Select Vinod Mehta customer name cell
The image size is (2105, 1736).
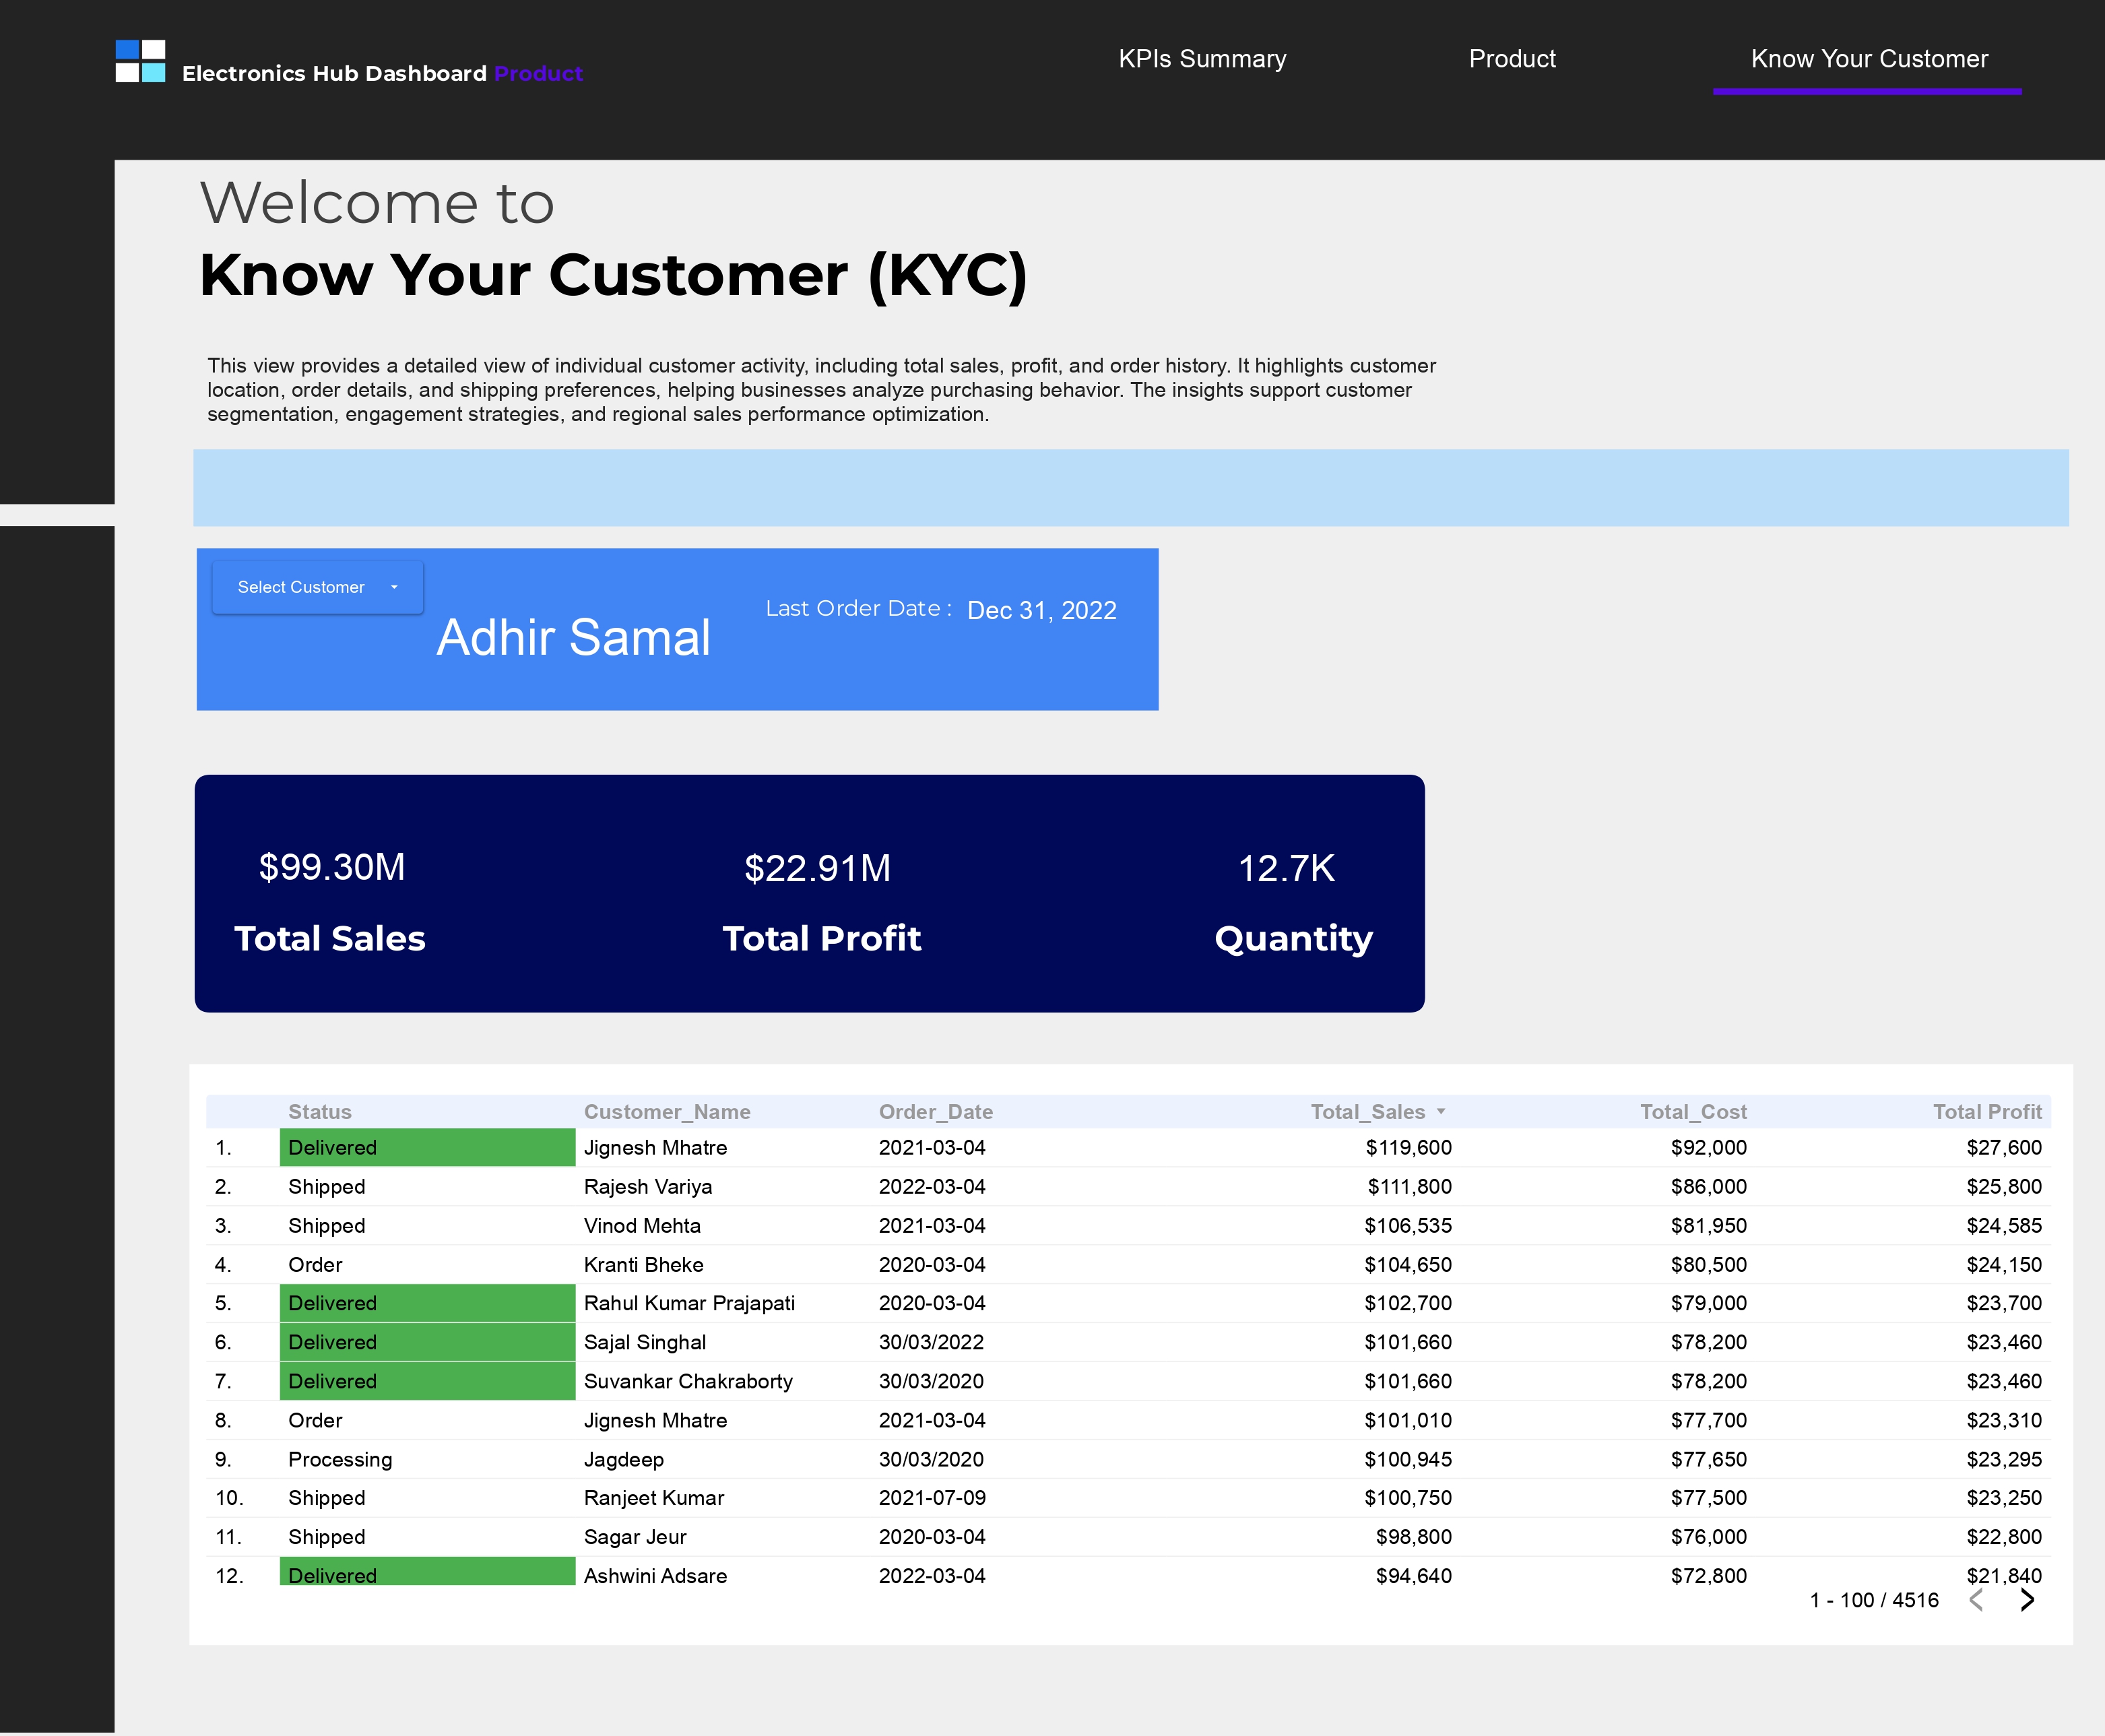[642, 1226]
